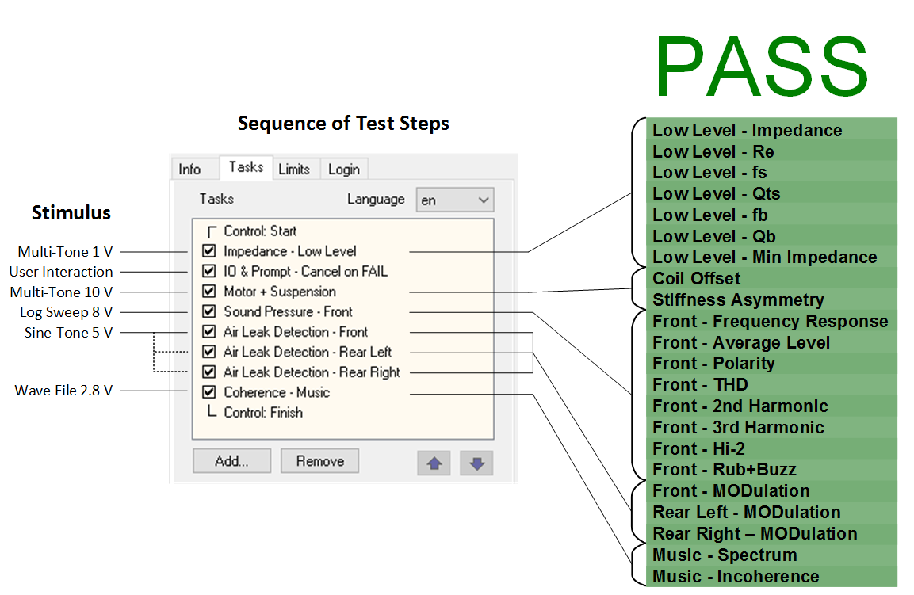
Task: Open the Limits tab
Action: point(294,169)
